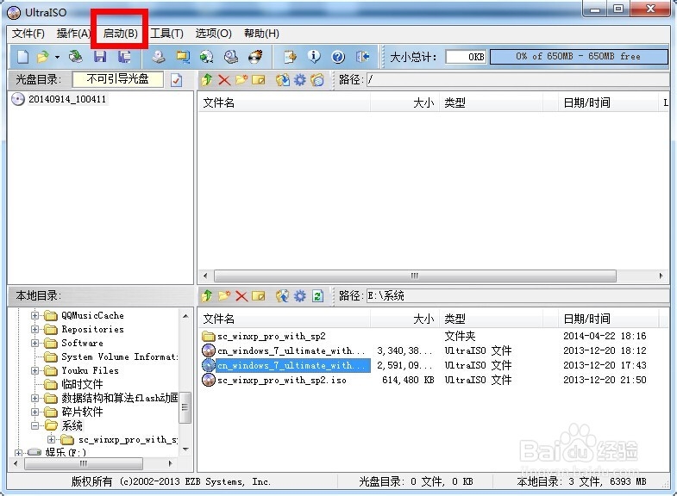Screen dimensions: 677x496
Task: Open the 启动(B) menu
Action: (121, 34)
